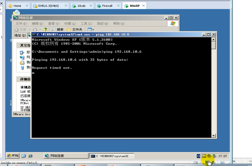Close the Home tab
Viewport: 252px width, 166px height.
27,5
